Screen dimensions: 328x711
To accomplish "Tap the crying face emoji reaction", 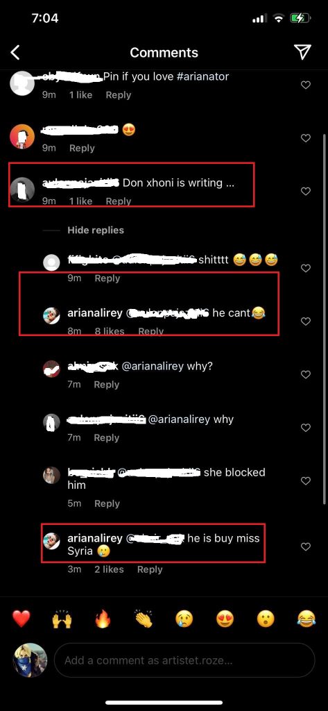I will 184,619.
